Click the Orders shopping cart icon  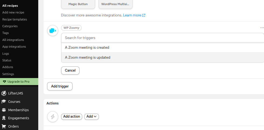tap(4, 126)
